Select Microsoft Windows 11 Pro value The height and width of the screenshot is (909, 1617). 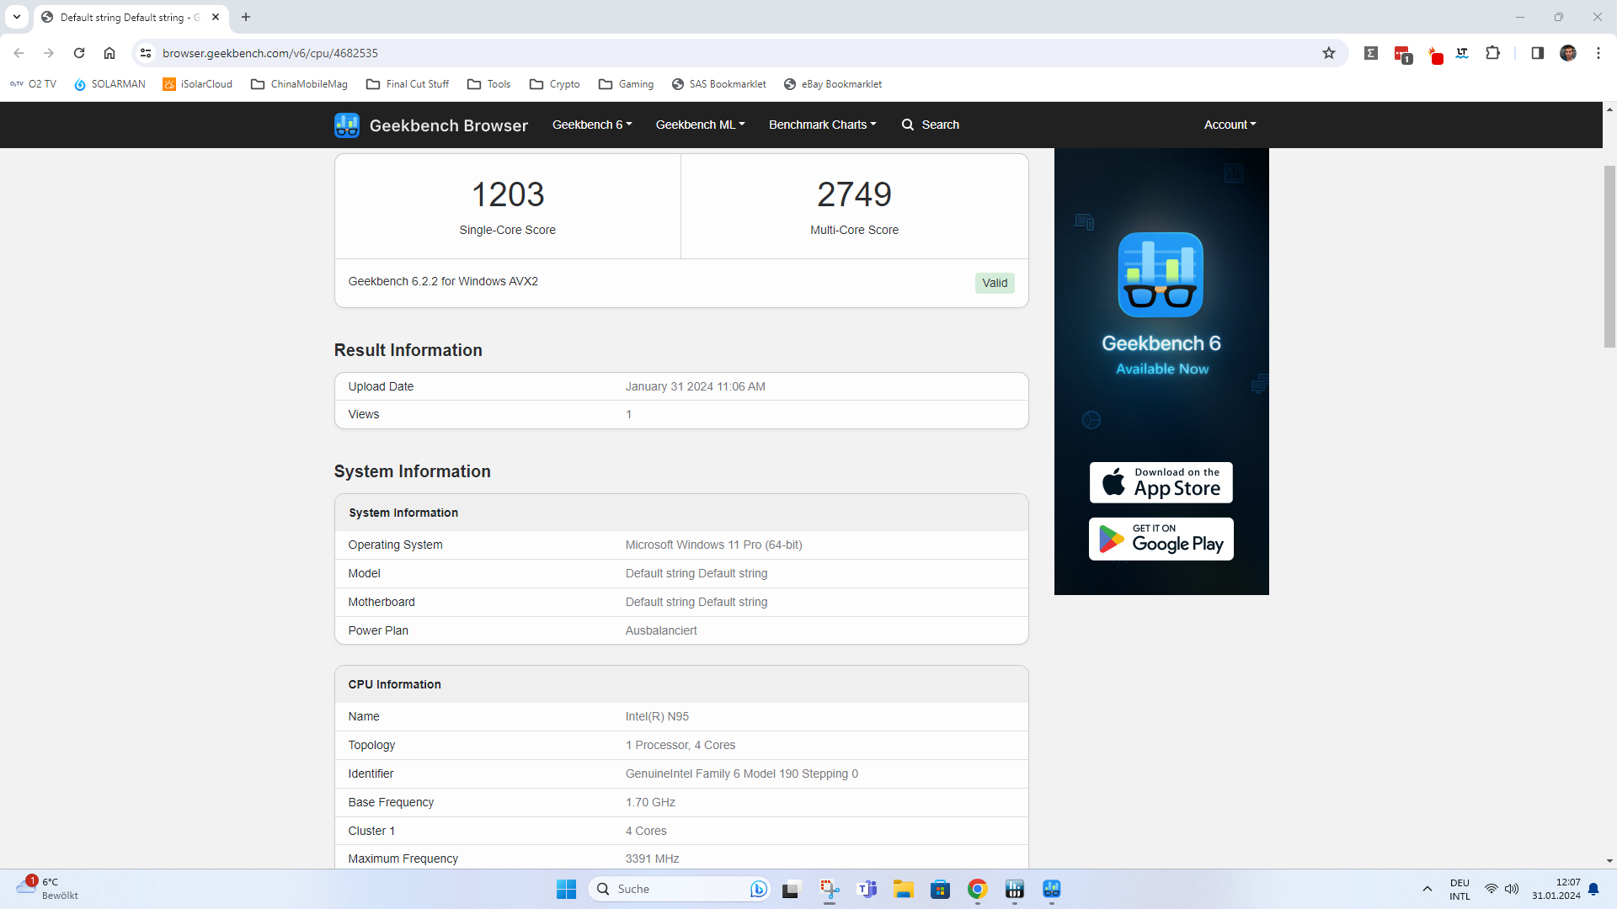coord(713,545)
